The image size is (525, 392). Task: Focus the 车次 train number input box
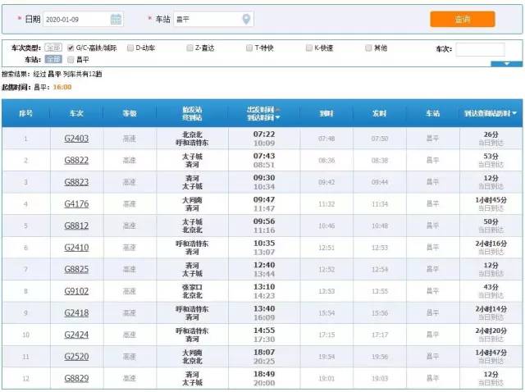point(480,49)
